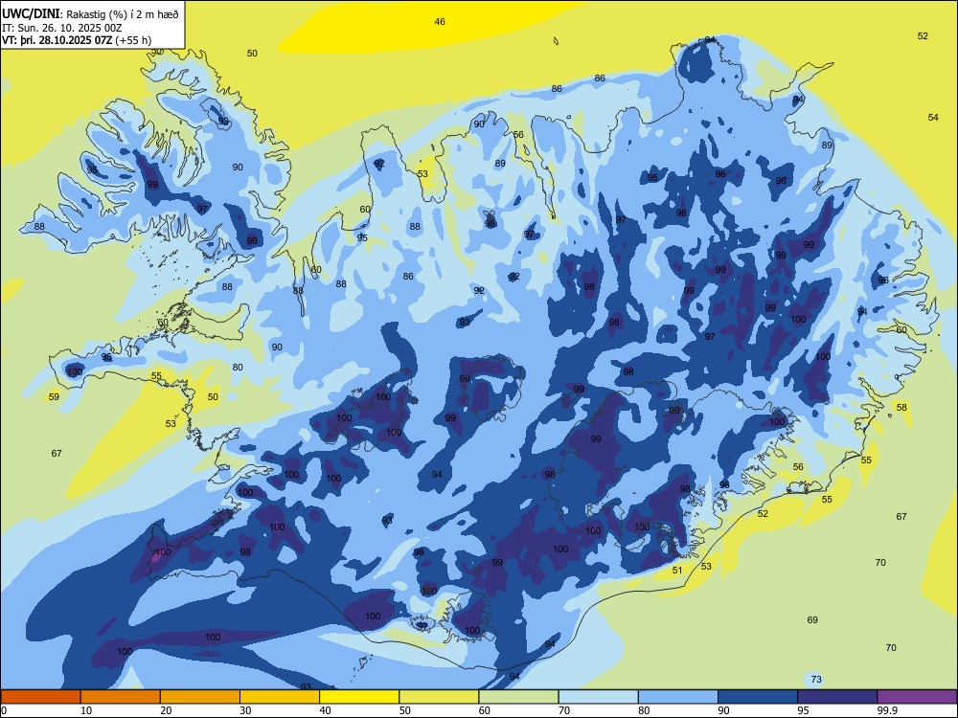The image size is (958, 718).
Task: Click the yellow-green 50–60 legend block
Action: tap(439, 697)
